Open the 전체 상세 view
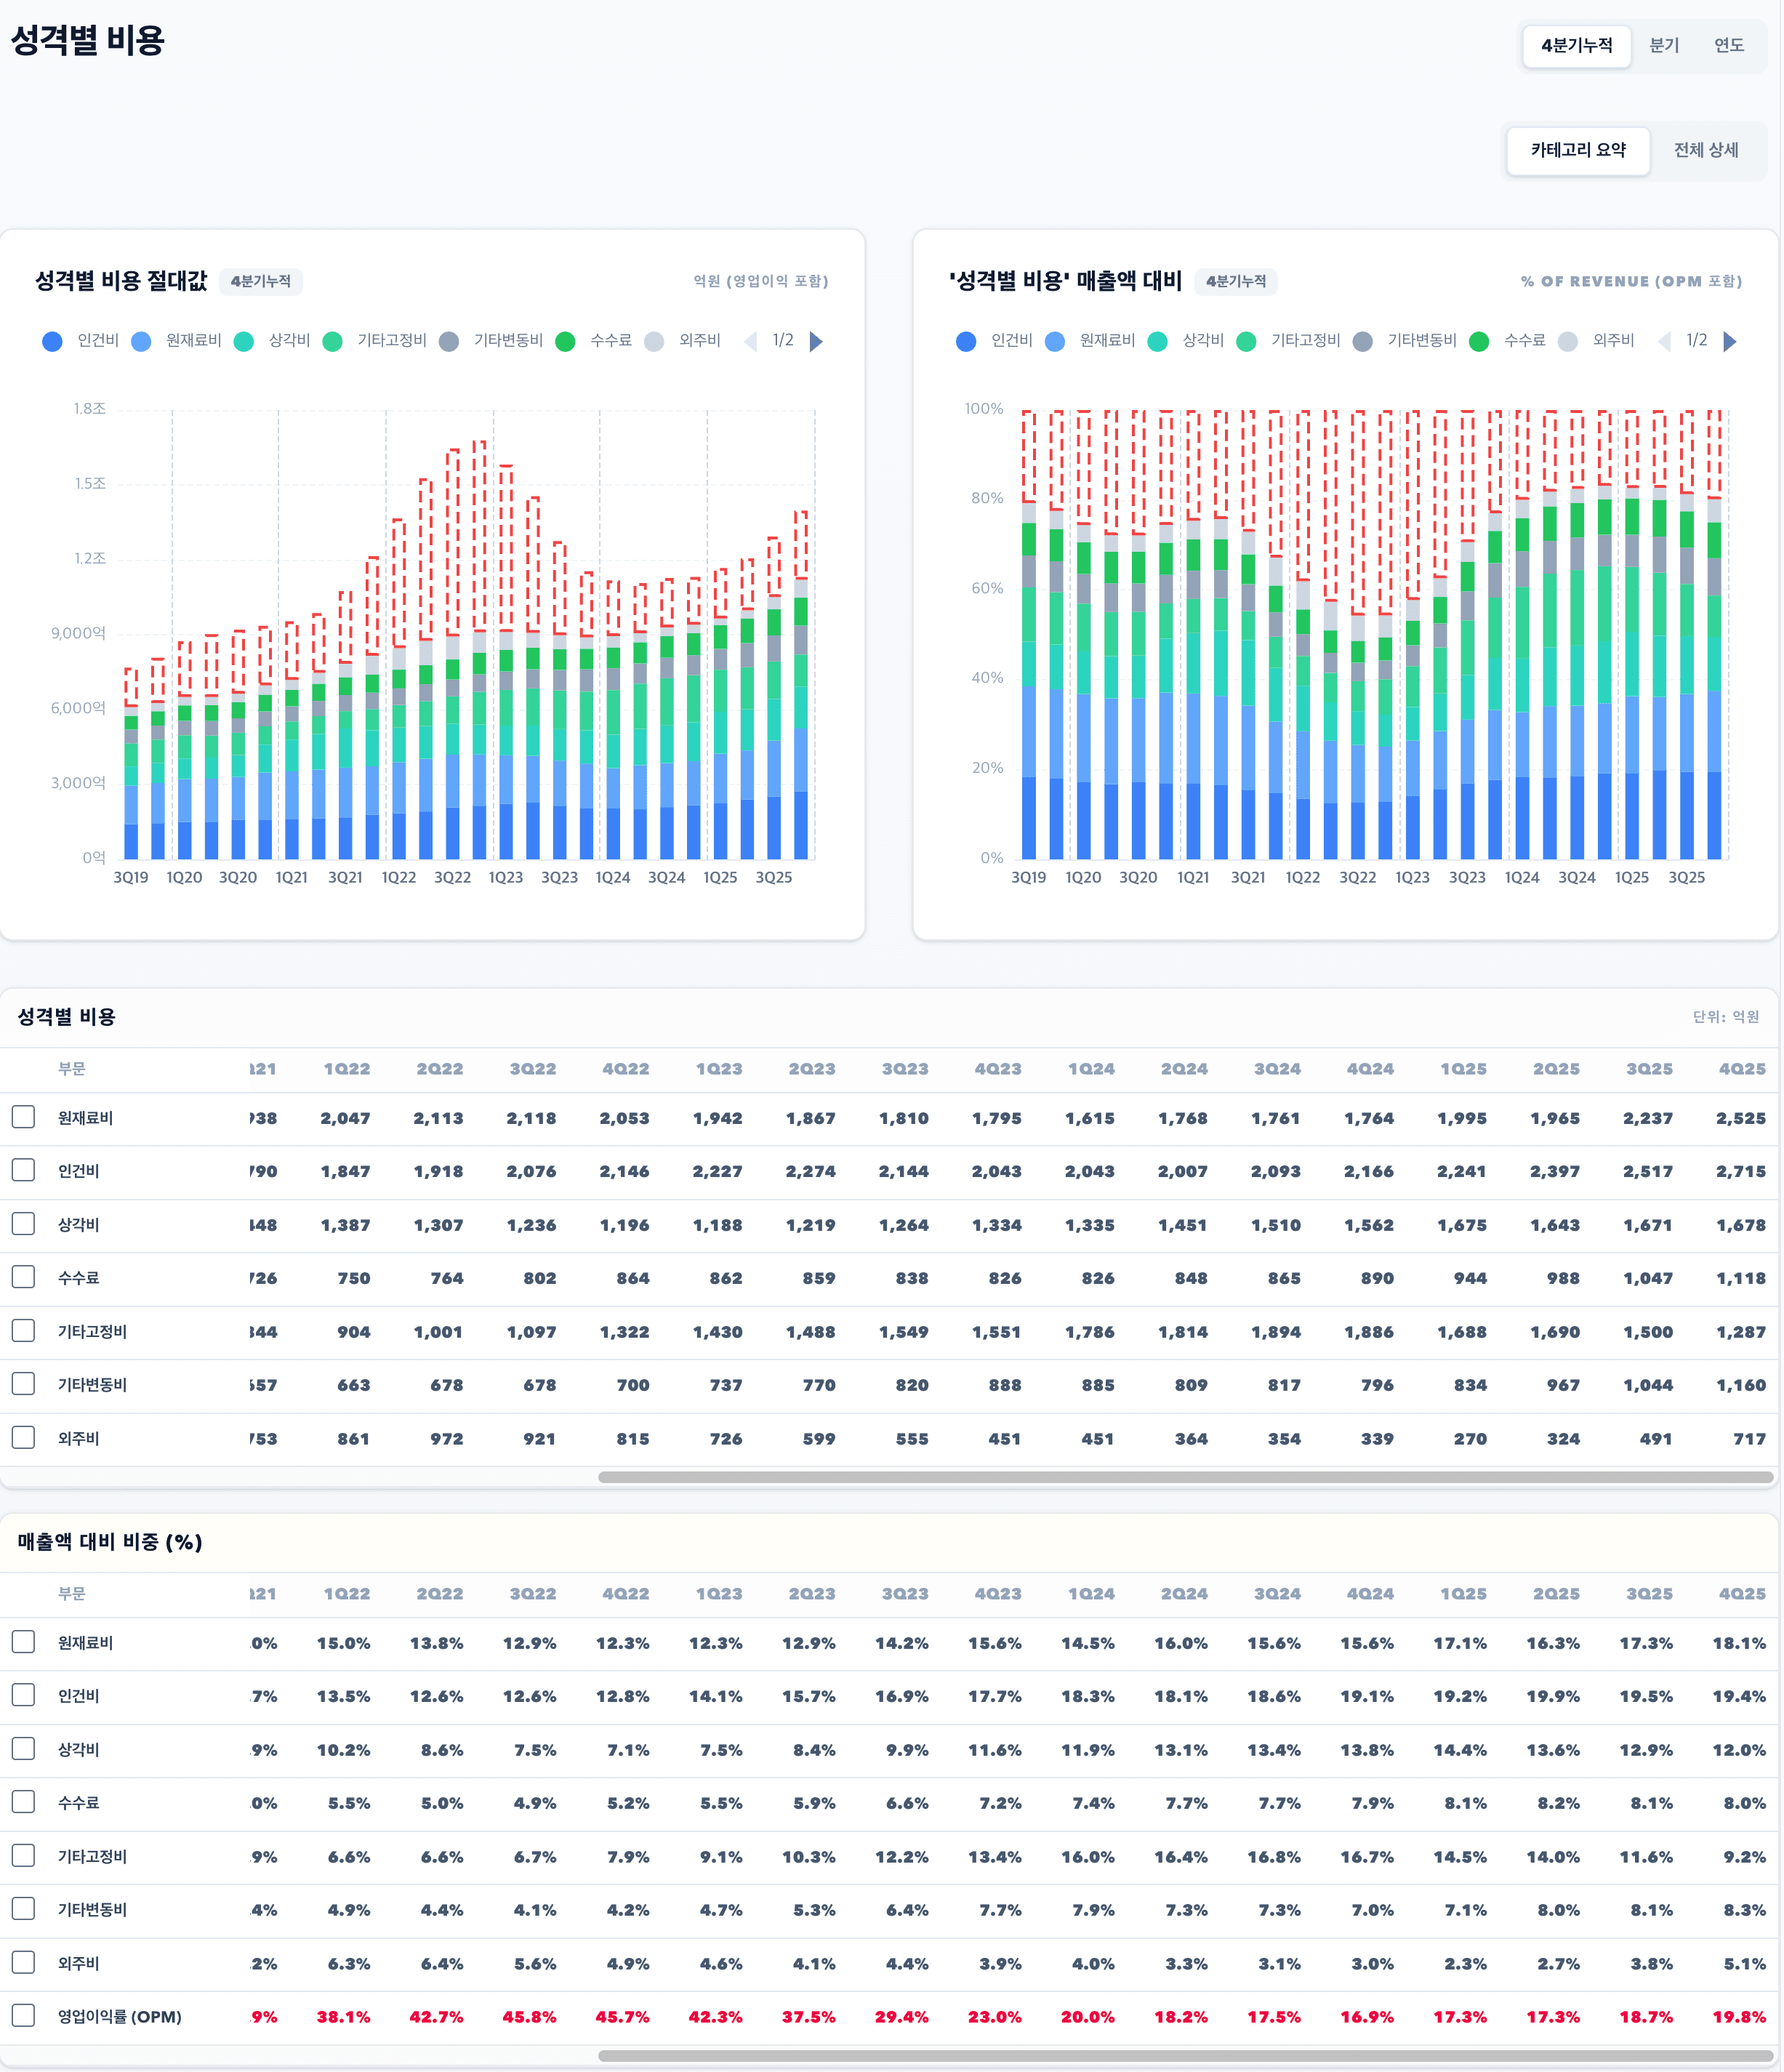The image size is (1784, 2072). pyautogui.click(x=1706, y=150)
